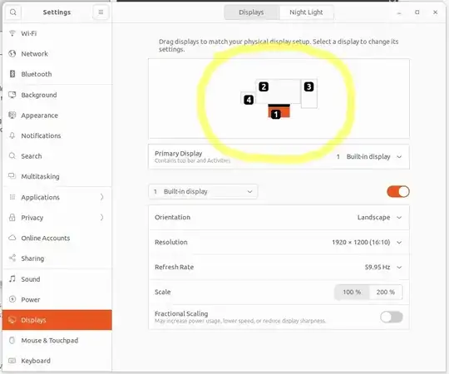Open Background settings
This screenshot has width=449, height=374.
pyautogui.click(x=57, y=95)
